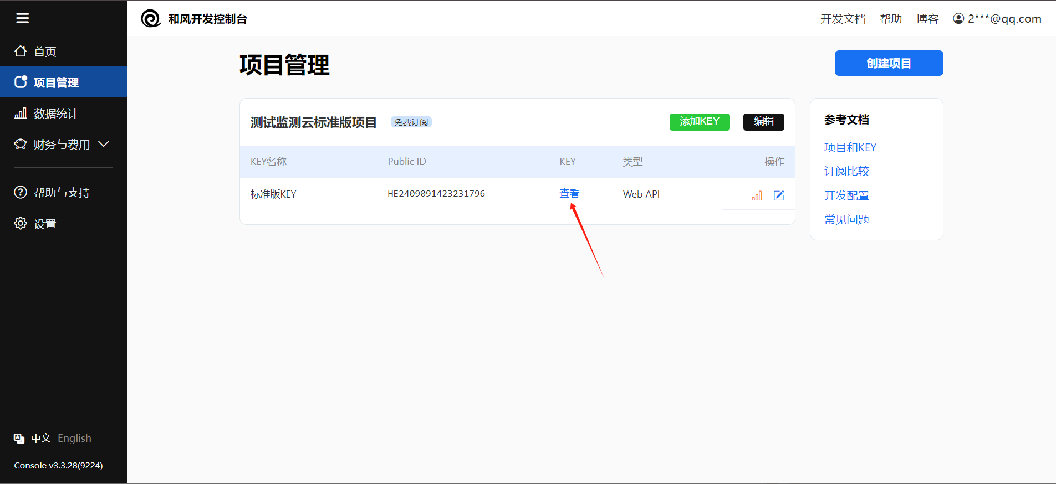Click 查看 link to view the KEY

[x=569, y=194]
